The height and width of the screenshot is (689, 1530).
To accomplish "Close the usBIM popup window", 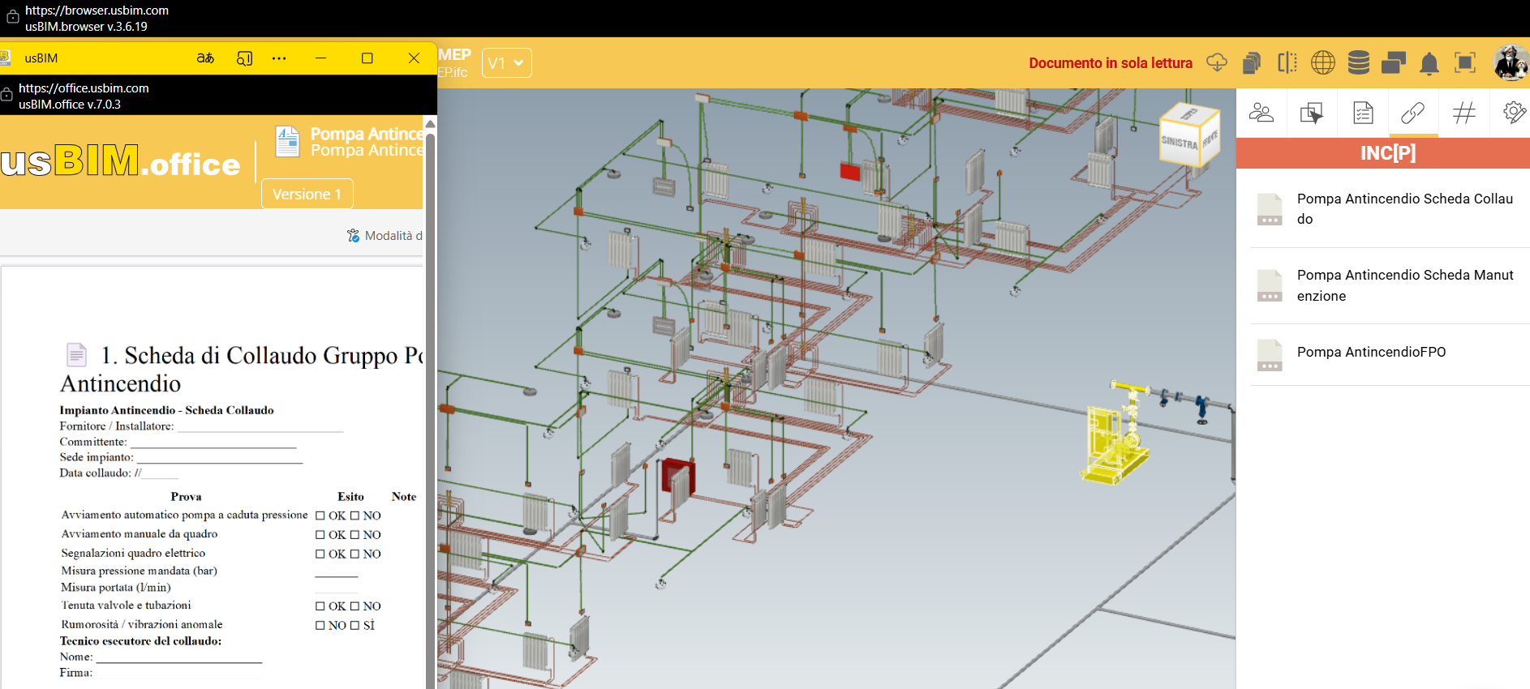I will click(414, 58).
